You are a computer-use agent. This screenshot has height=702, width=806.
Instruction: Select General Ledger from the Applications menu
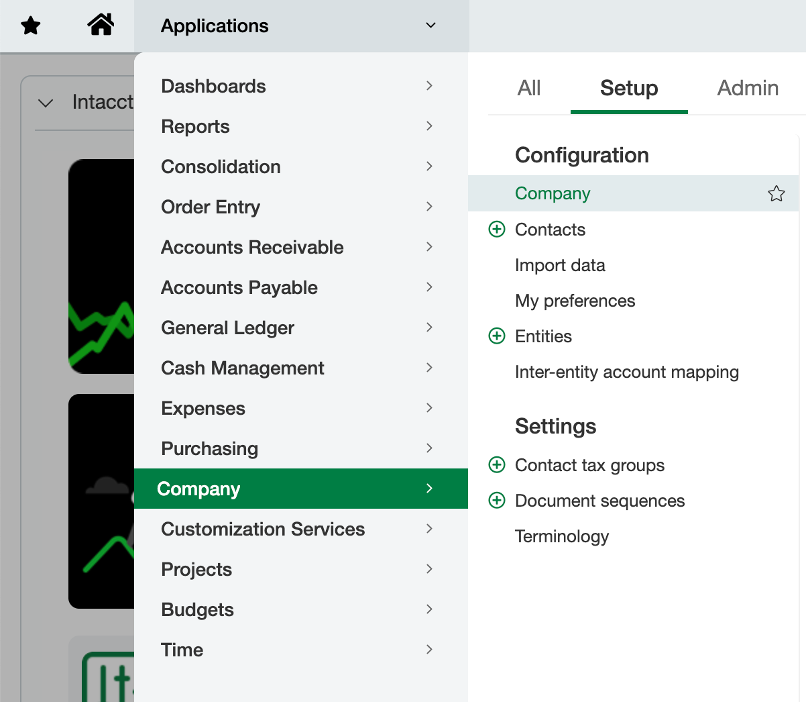pyautogui.click(x=227, y=328)
